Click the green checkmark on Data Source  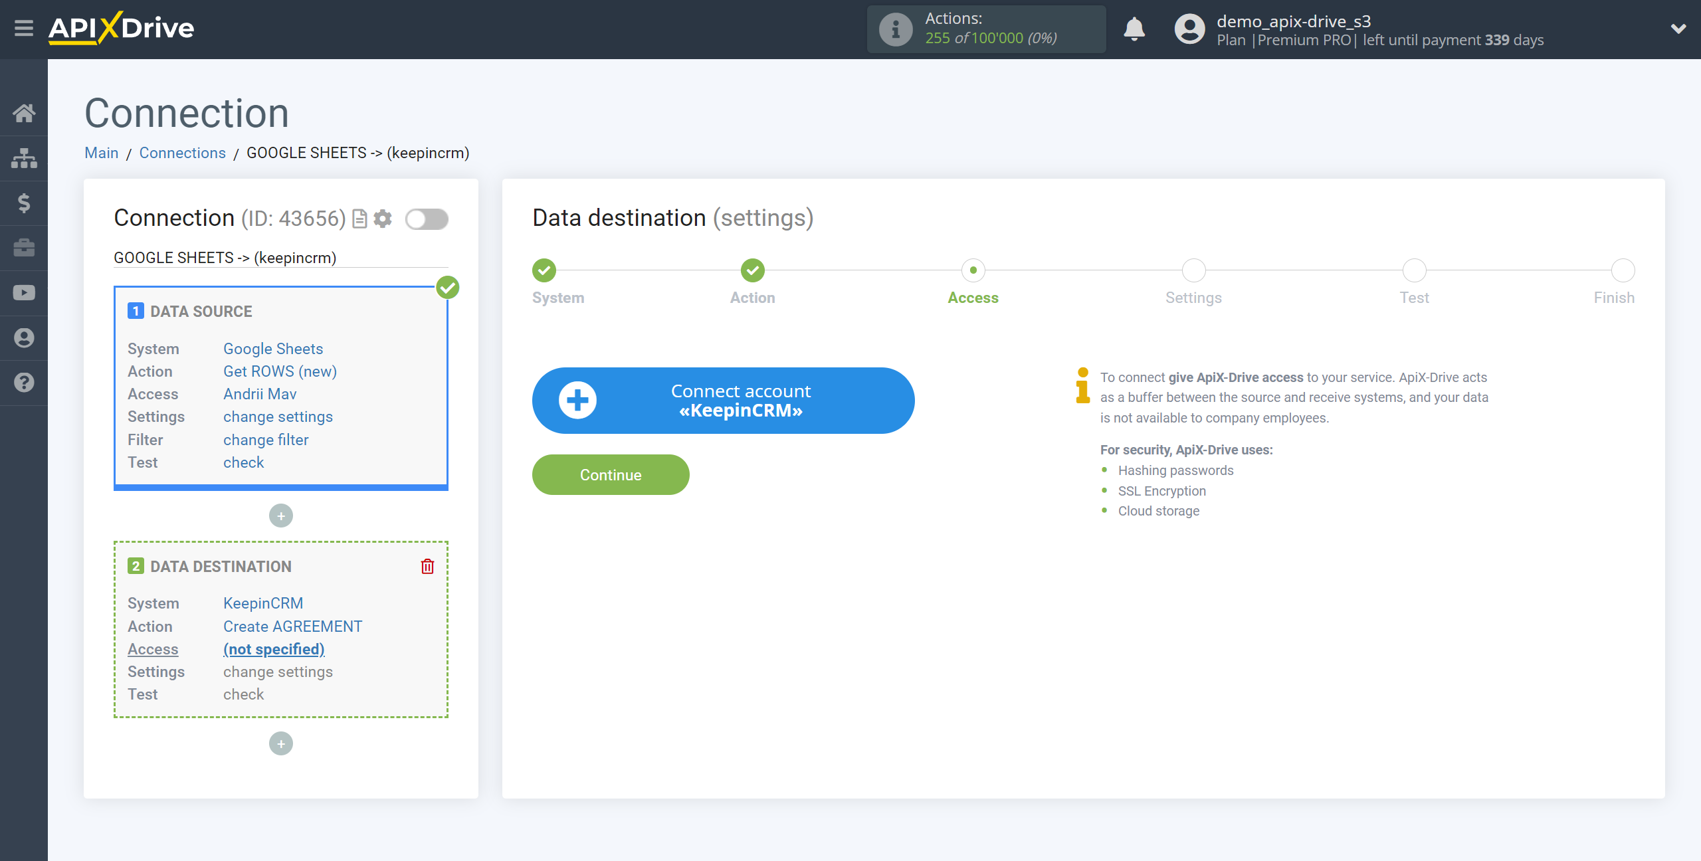448,288
